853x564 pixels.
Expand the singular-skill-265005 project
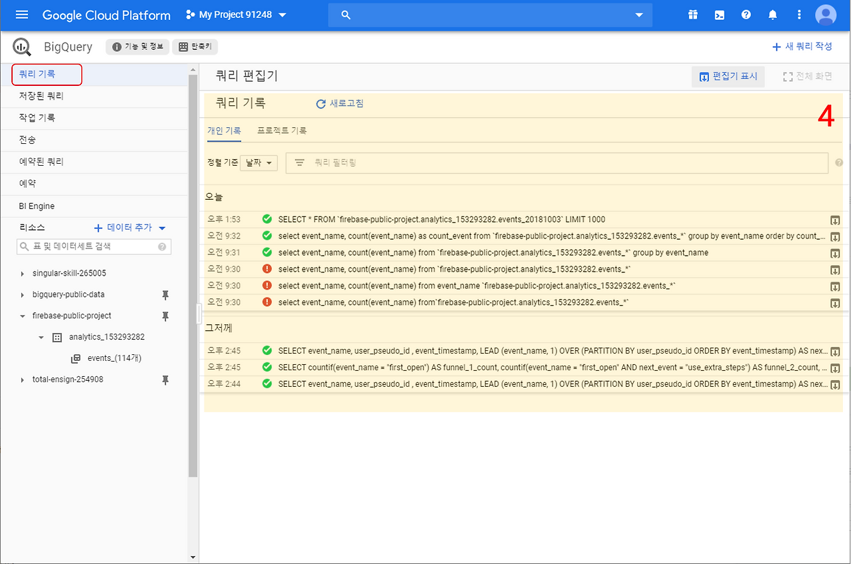coord(22,274)
